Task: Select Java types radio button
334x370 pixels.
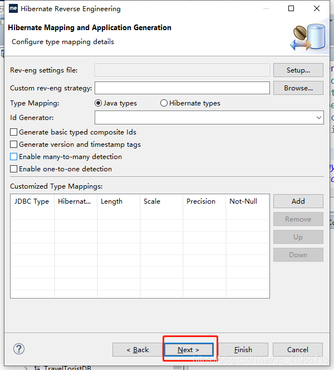Action: pos(98,103)
